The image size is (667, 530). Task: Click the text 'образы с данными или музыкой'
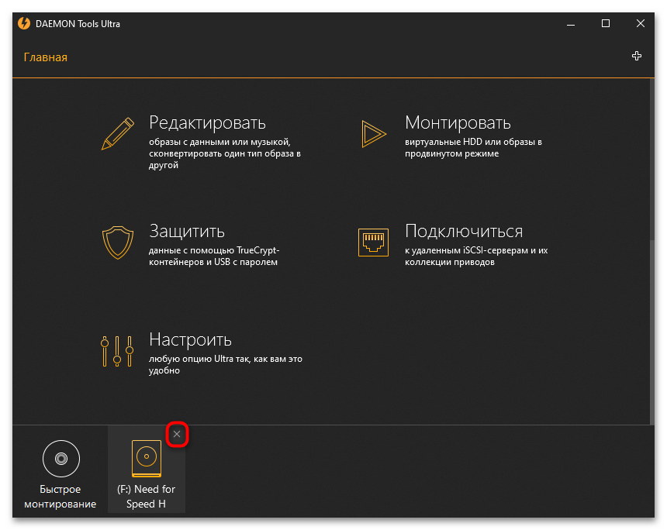point(219,142)
